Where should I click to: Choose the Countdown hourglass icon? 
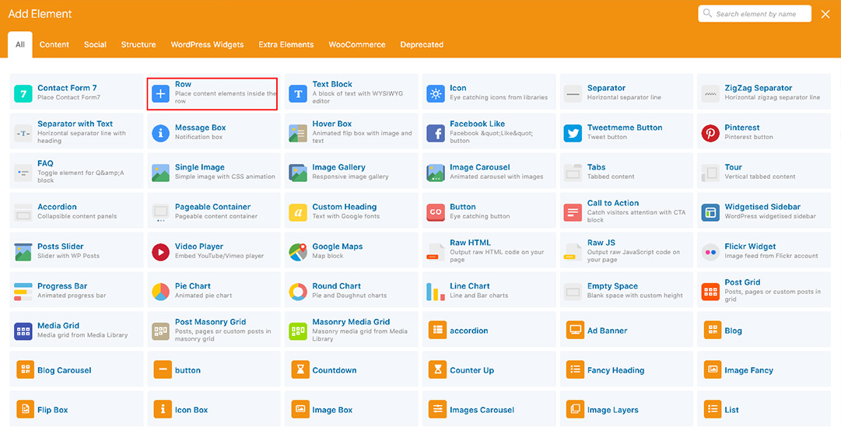point(300,369)
